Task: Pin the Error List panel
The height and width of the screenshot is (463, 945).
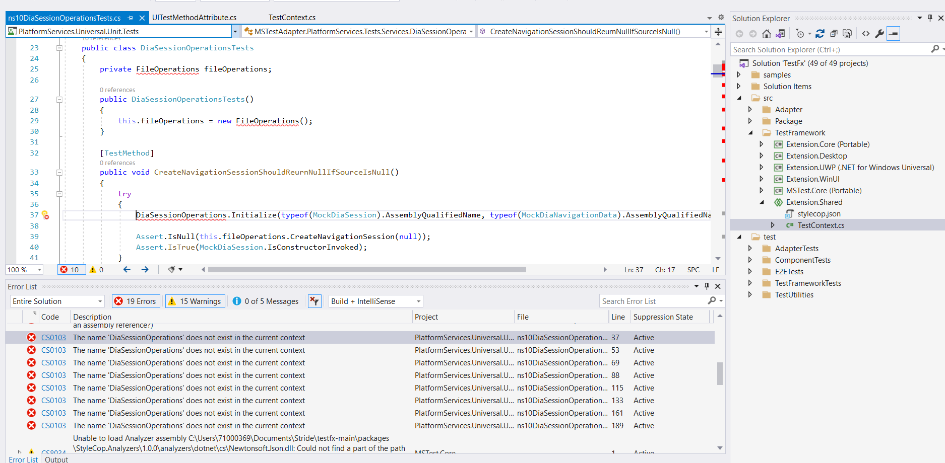Action: 707,286
